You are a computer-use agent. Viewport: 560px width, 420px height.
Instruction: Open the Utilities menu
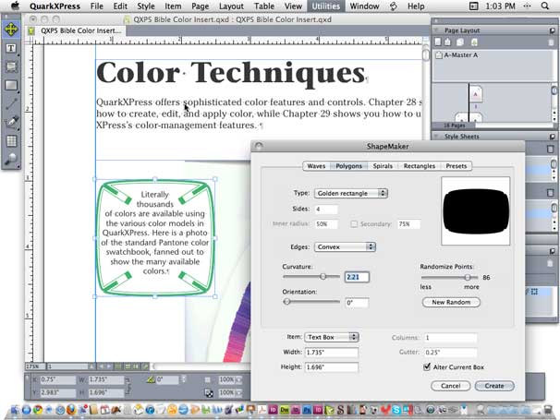(325, 6)
